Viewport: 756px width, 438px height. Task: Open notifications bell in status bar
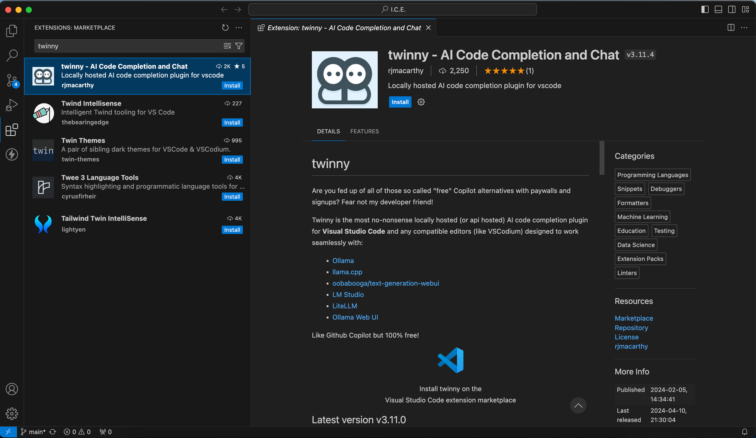click(x=745, y=432)
